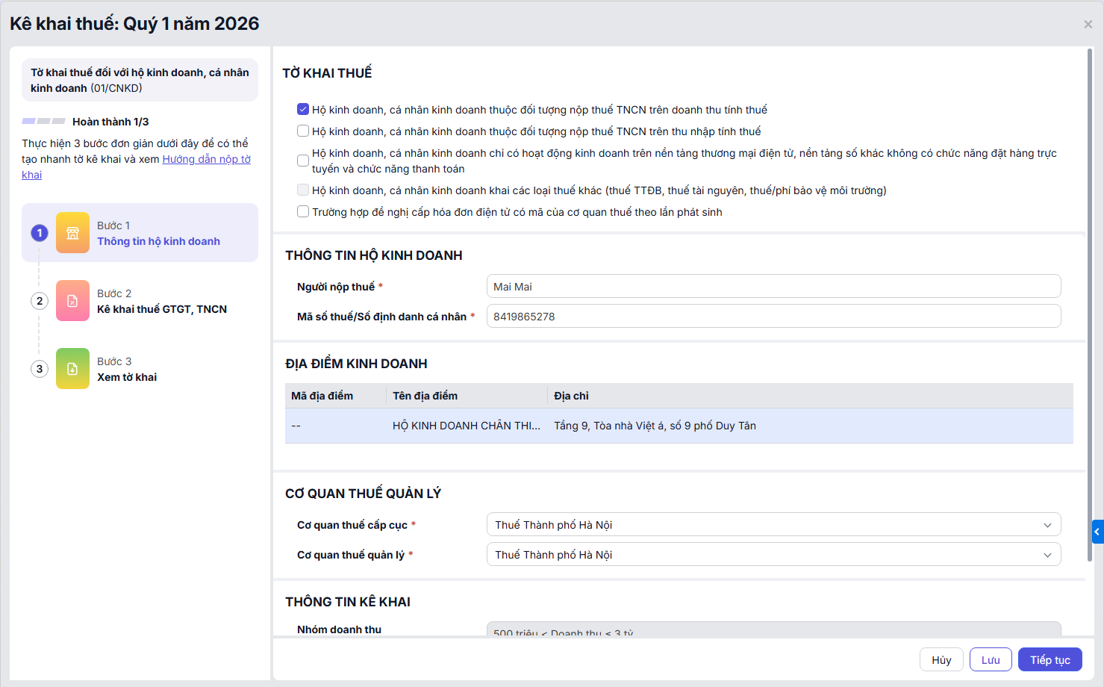
Task: Switch to the Xem tờ khai step
Action: [x=127, y=377]
